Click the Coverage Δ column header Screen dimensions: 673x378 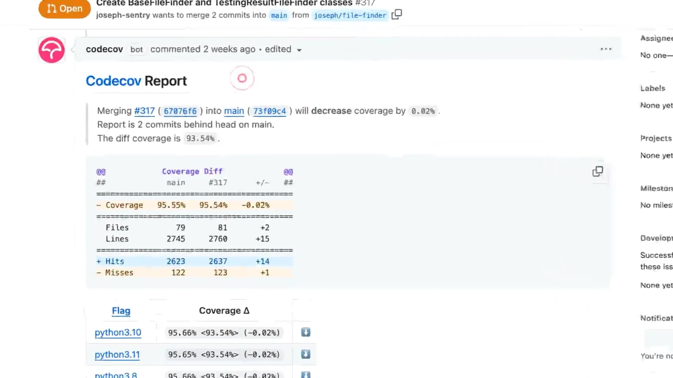tap(224, 311)
